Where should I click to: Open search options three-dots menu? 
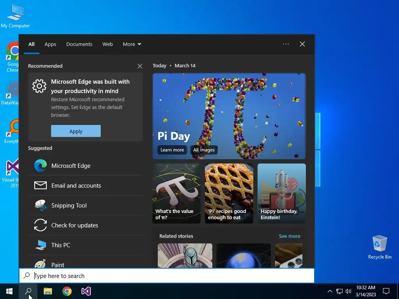[x=286, y=44]
